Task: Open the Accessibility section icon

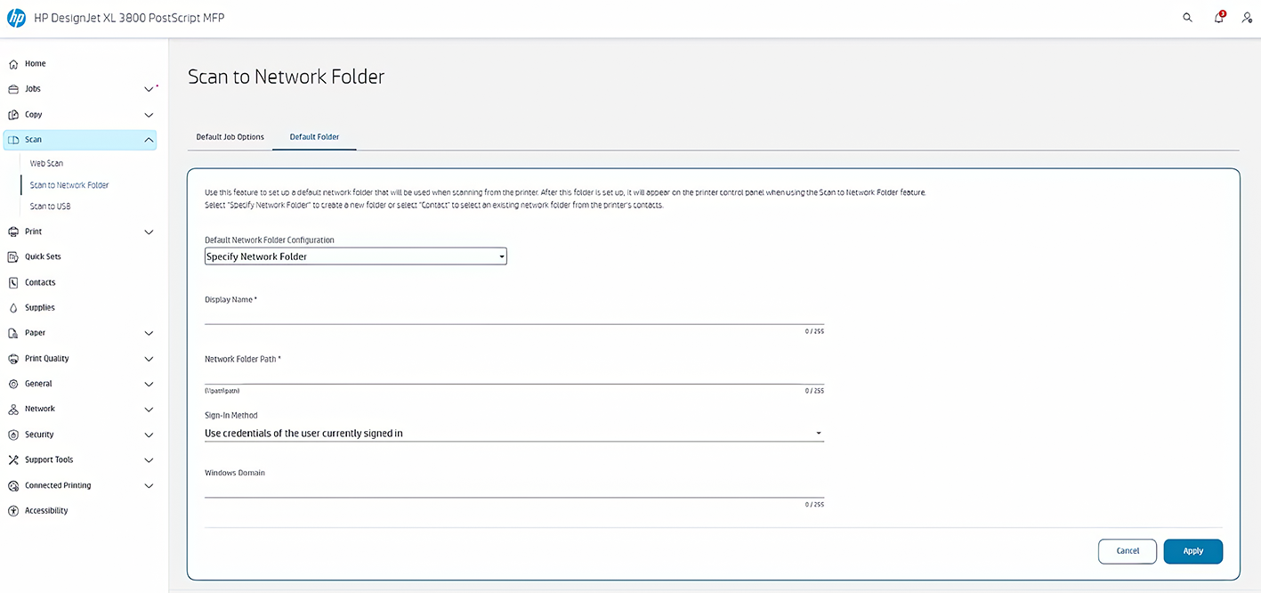Action: point(13,510)
